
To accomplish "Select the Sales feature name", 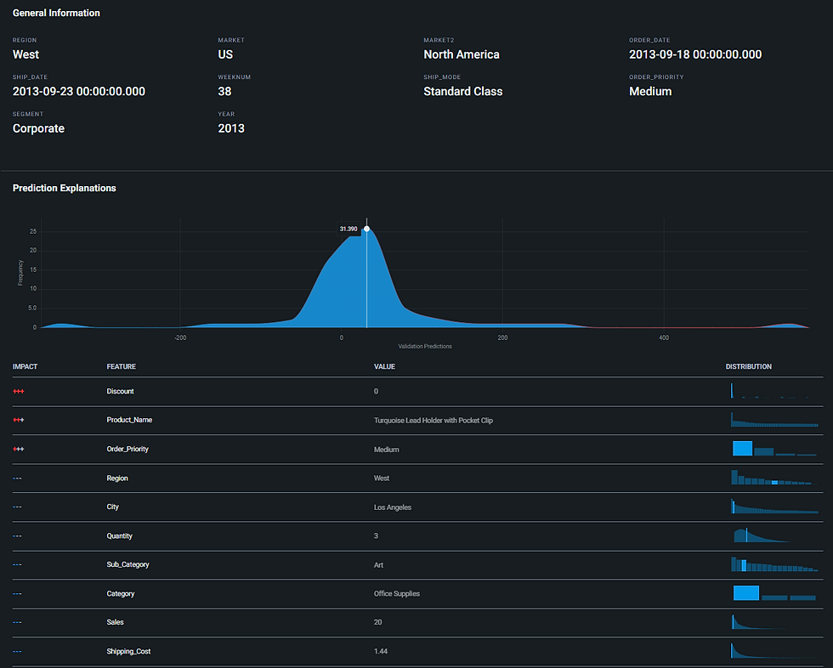I will [116, 622].
